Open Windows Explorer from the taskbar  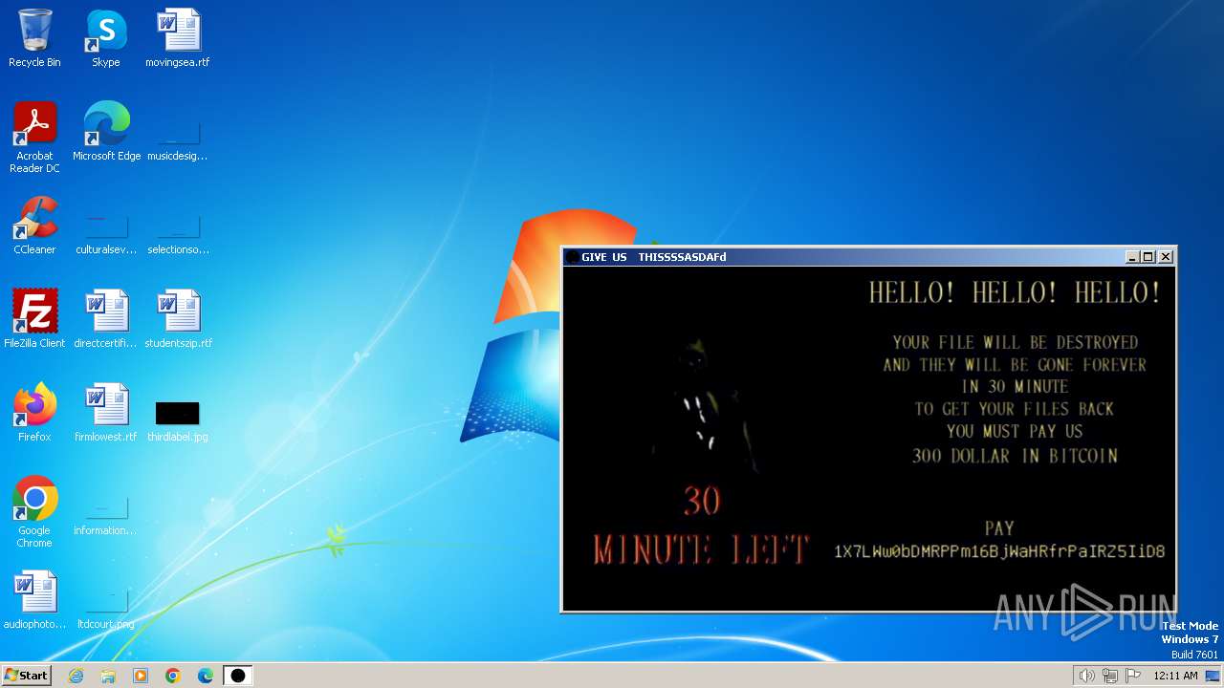[108, 676]
